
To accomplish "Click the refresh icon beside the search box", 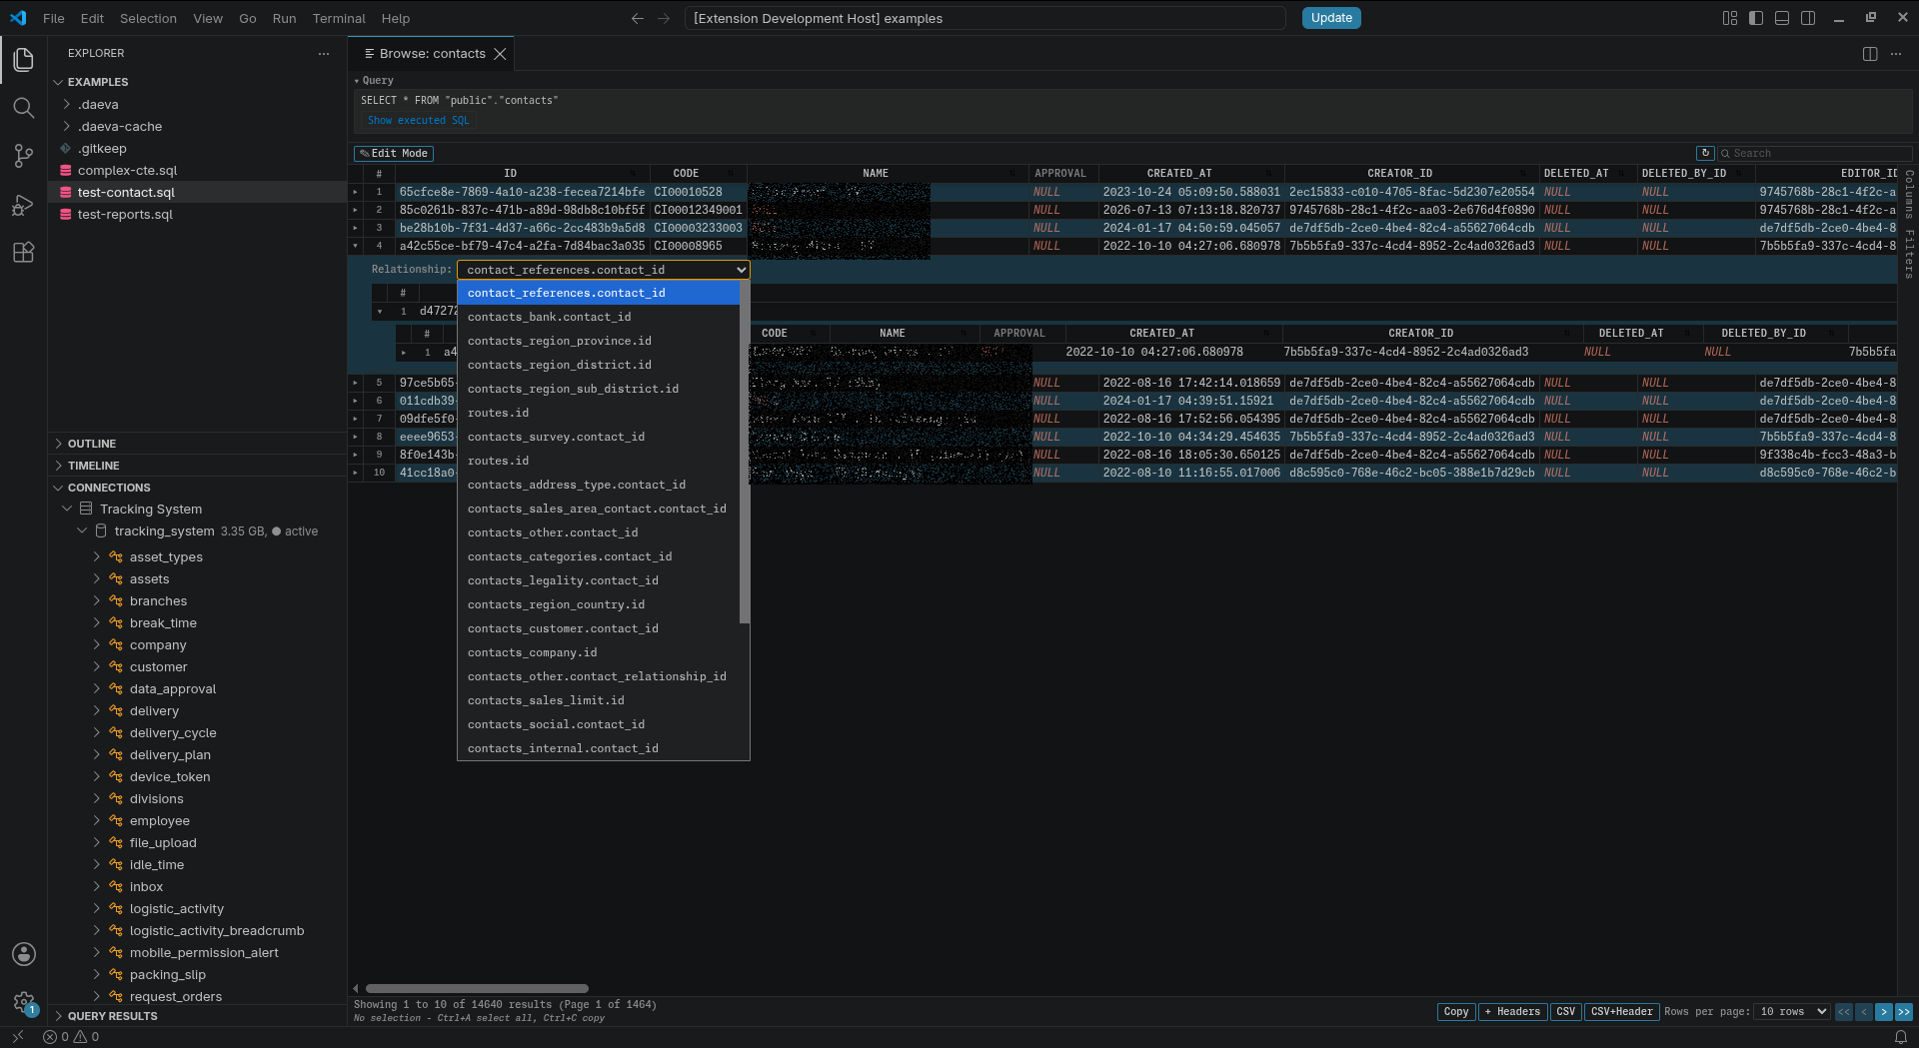I will pyautogui.click(x=1705, y=153).
